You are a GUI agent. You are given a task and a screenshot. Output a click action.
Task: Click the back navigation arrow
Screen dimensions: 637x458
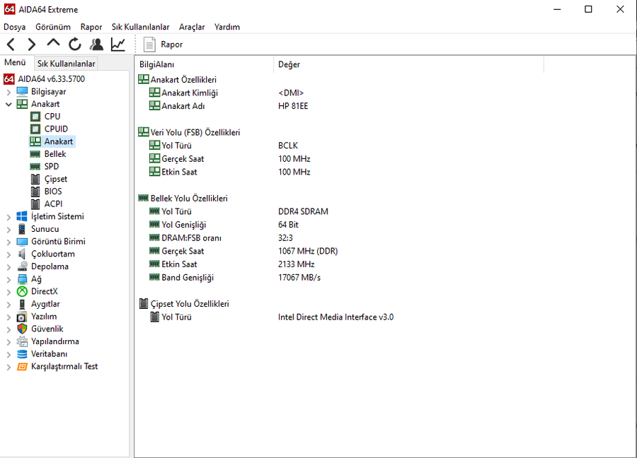point(11,45)
